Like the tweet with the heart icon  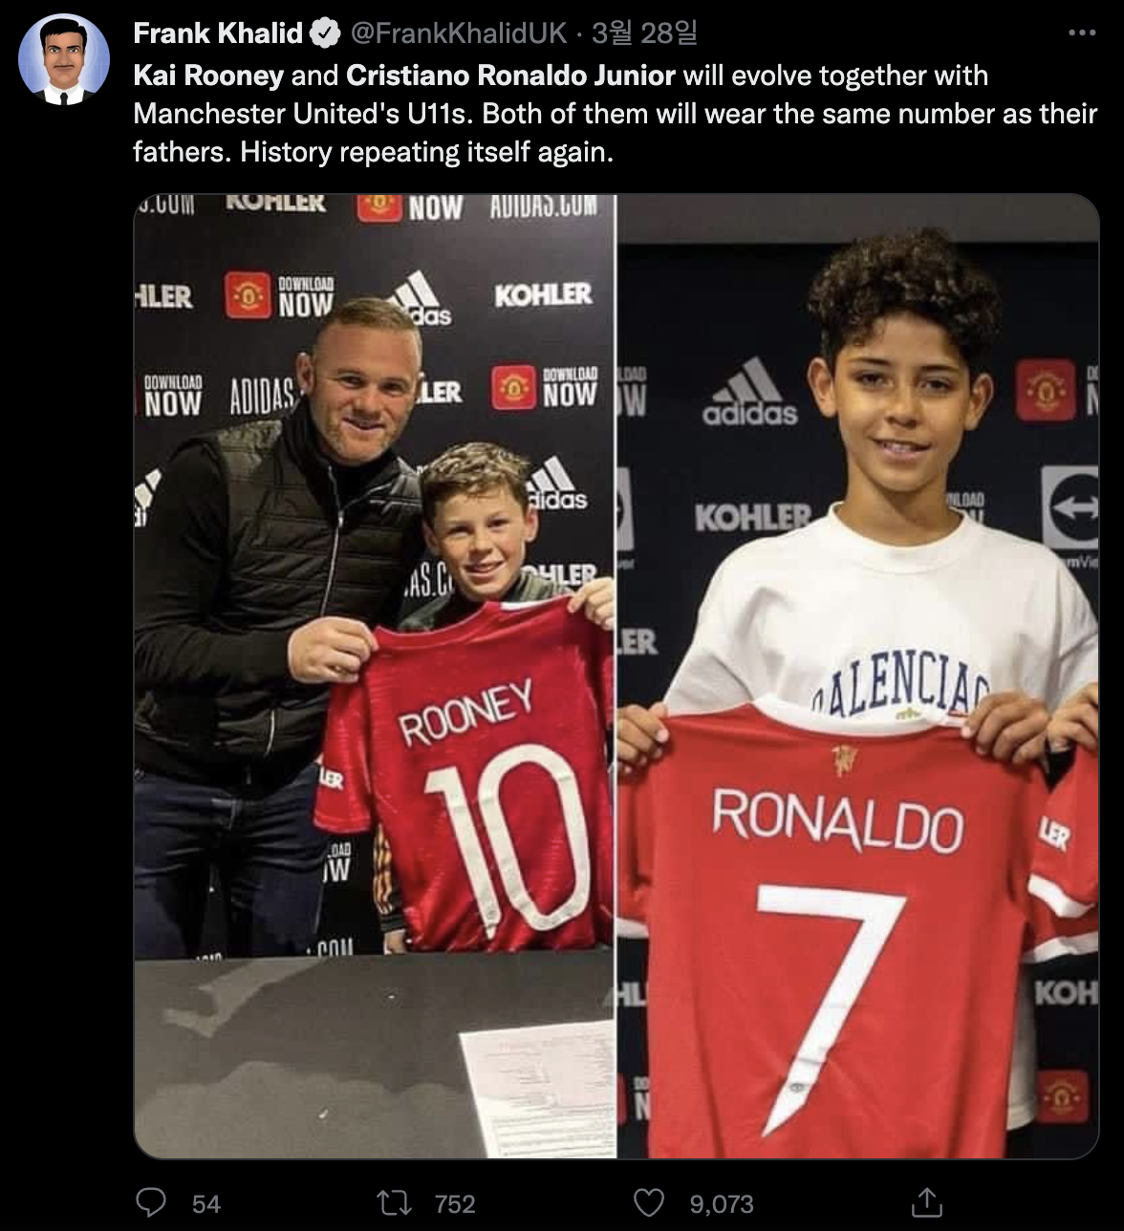coord(649,1202)
